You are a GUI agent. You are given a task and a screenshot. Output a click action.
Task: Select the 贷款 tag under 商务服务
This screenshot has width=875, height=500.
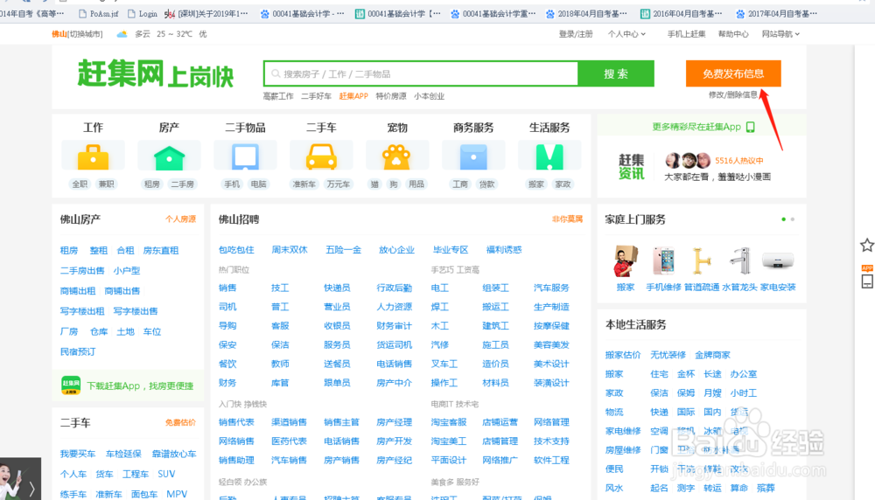(486, 184)
